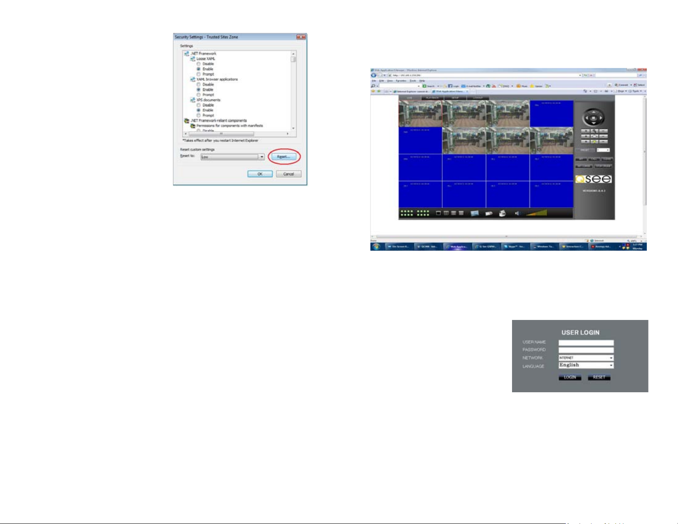Image resolution: width=678 pixels, height=524 pixels.
Task: Select Prompt under XAML browser applications
Action: pos(198,95)
